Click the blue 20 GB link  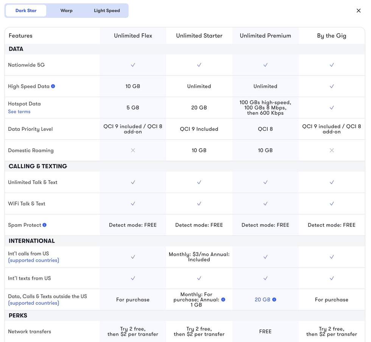tap(262, 299)
